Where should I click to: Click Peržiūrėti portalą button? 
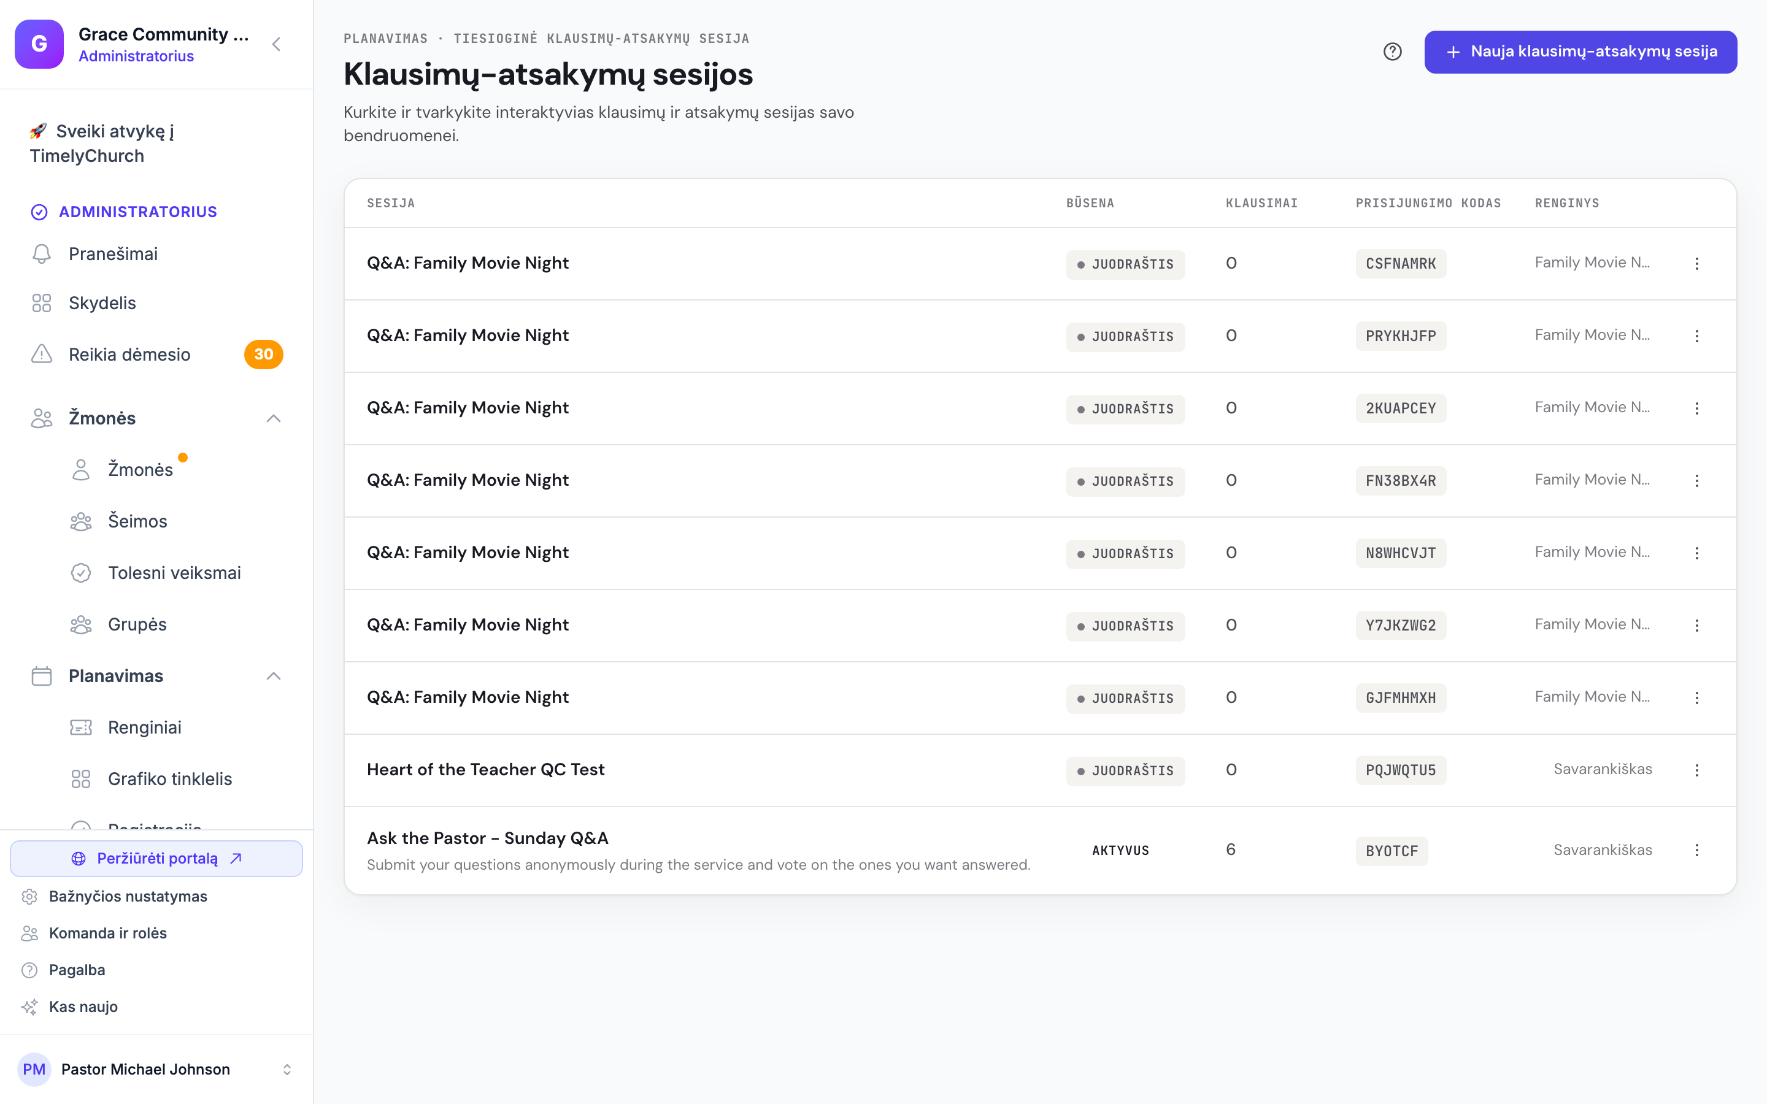pyautogui.click(x=156, y=859)
